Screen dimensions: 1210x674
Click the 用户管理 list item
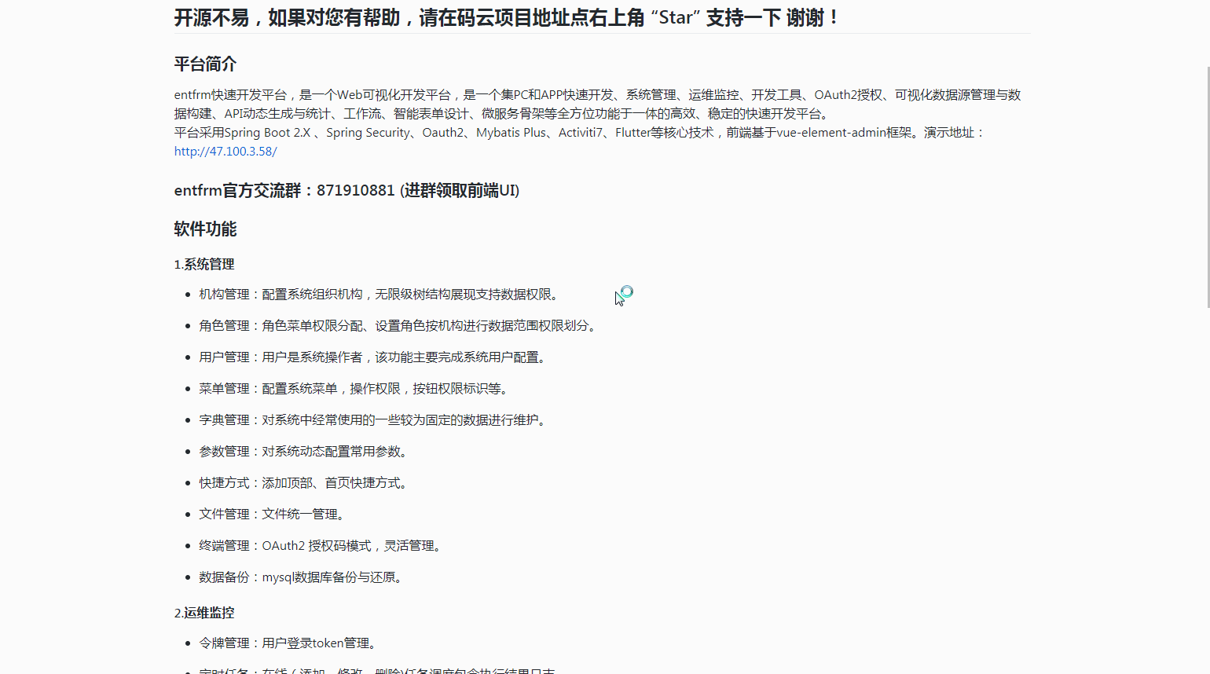click(372, 357)
